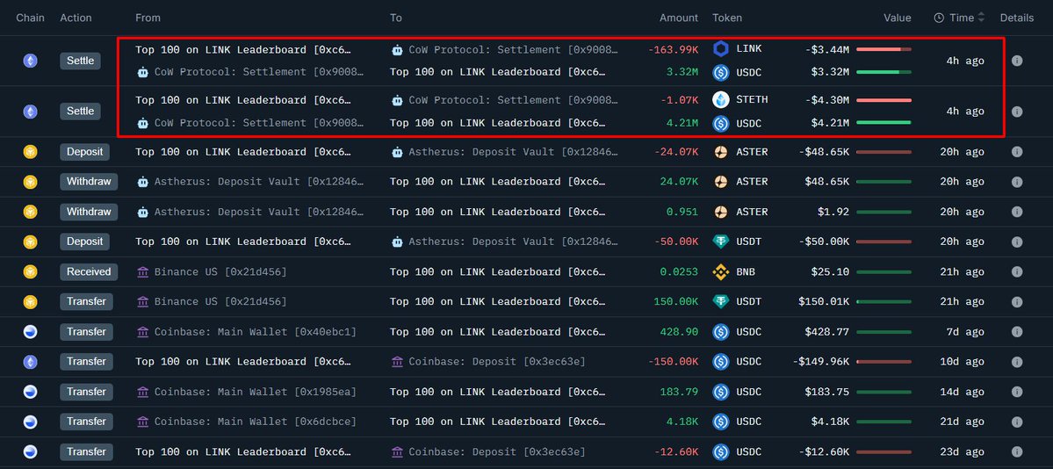Click the BNB token icon

[721, 271]
